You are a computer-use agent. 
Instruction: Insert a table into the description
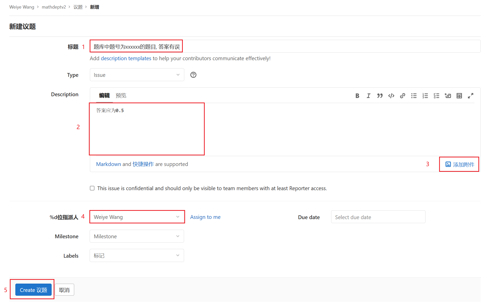point(459,96)
